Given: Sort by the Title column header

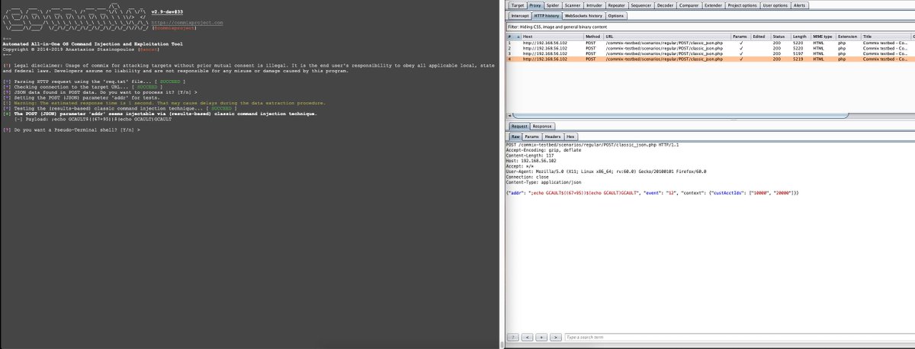Looking at the screenshot, I should [x=884, y=37].
